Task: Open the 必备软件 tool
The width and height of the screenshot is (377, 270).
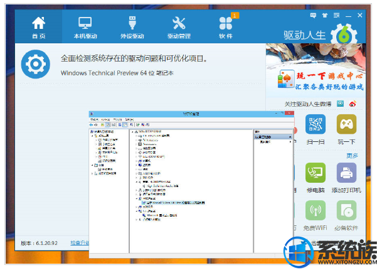Action: (346, 215)
